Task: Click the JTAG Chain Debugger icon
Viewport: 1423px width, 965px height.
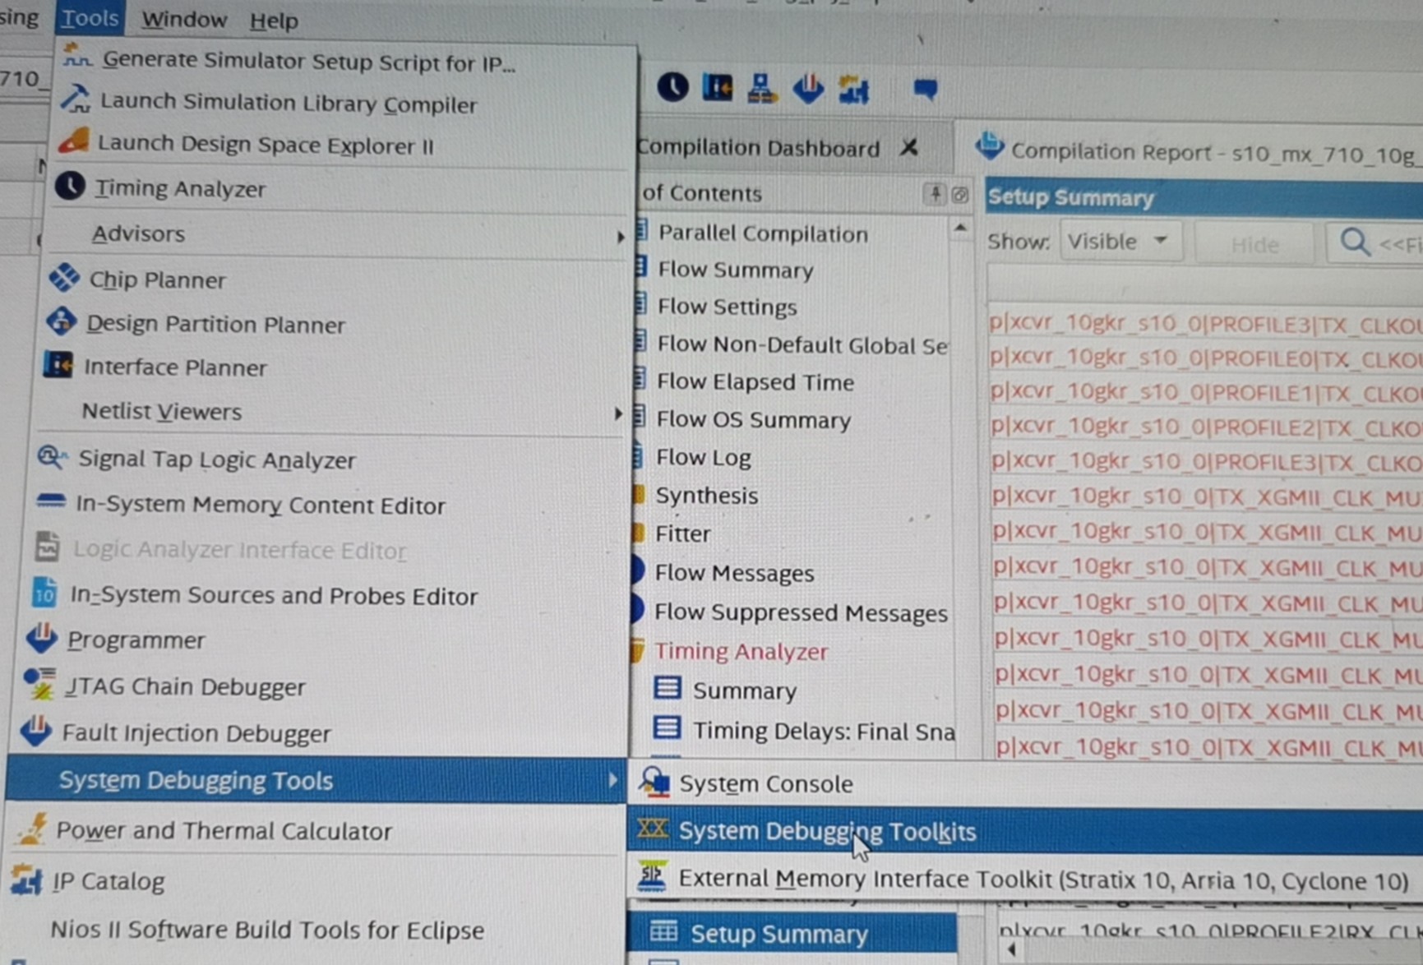Action: [39, 684]
